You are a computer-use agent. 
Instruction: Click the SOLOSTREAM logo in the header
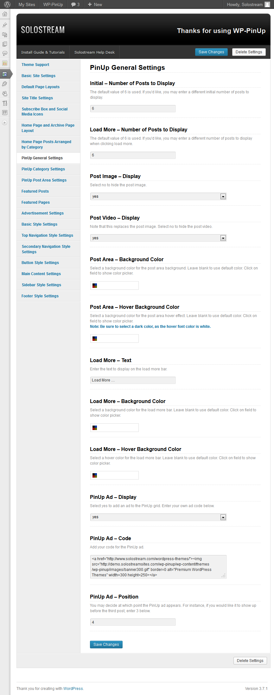43,30
